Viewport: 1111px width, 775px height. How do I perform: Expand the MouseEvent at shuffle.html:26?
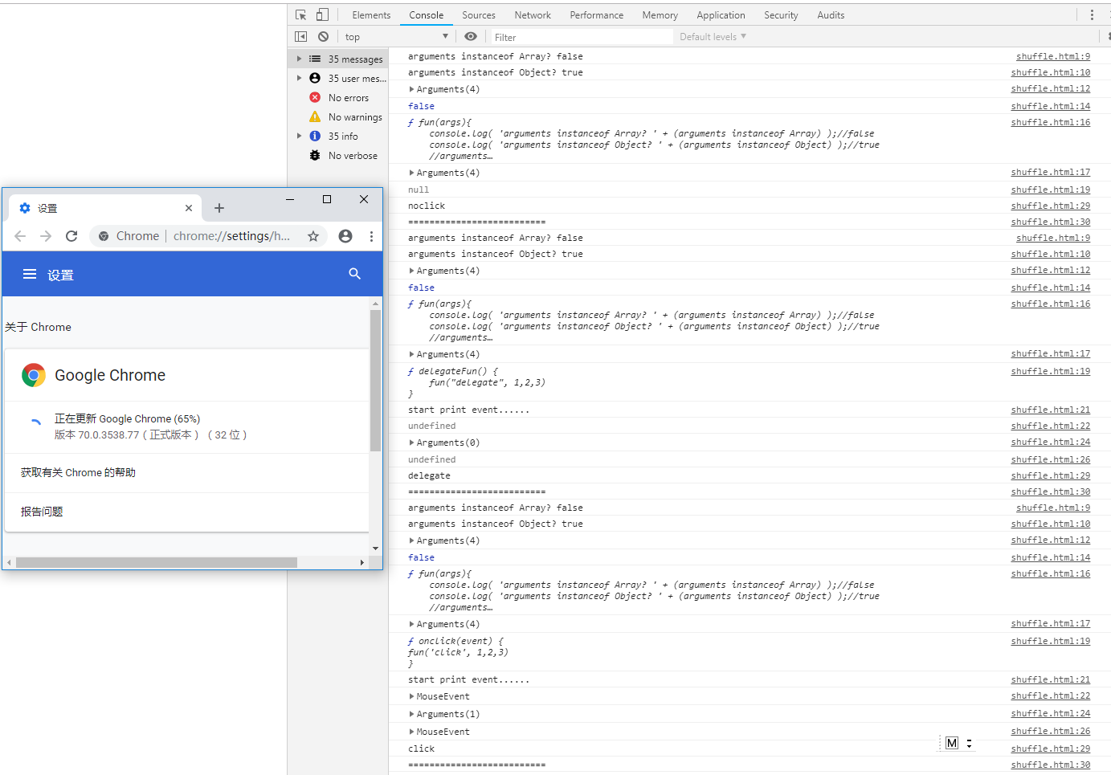coord(412,732)
